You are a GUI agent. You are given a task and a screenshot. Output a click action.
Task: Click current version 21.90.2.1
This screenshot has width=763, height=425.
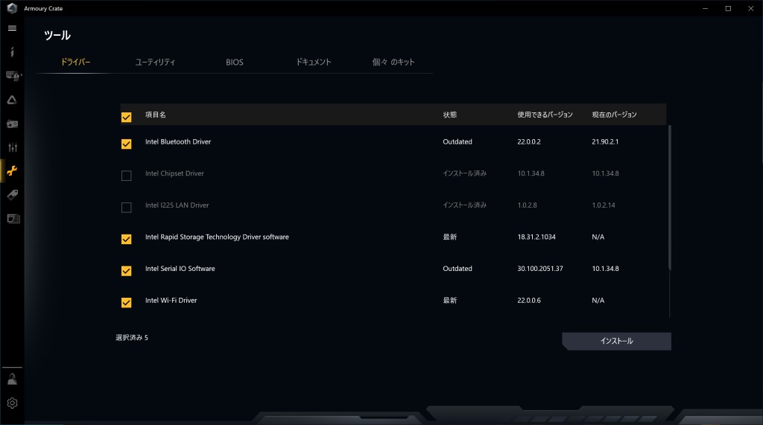click(605, 141)
